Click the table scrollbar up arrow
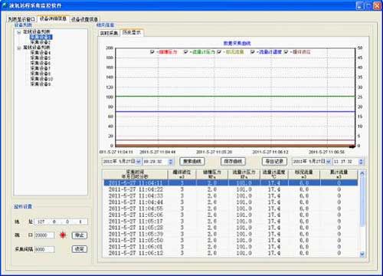The width and height of the screenshot is (383, 276). [362, 174]
